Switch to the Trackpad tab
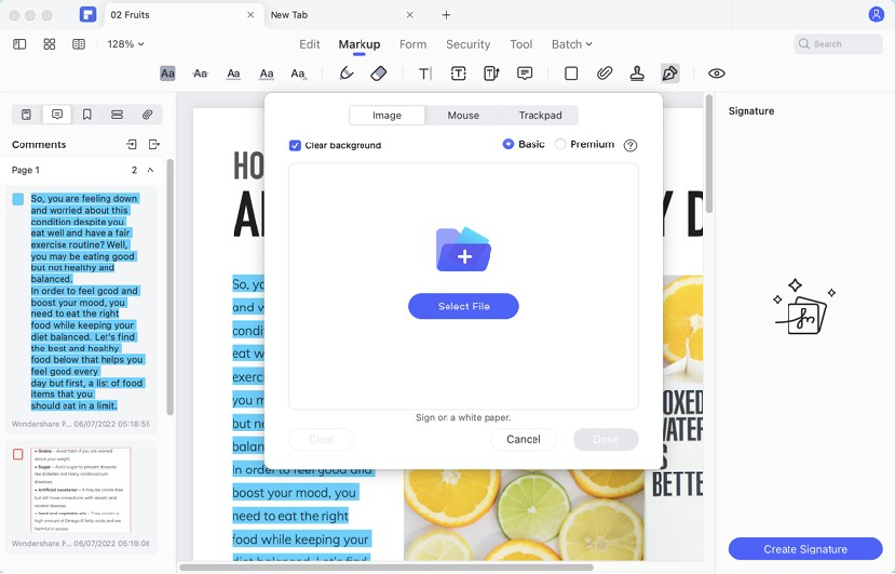The width and height of the screenshot is (895, 574). pos(539,115)
